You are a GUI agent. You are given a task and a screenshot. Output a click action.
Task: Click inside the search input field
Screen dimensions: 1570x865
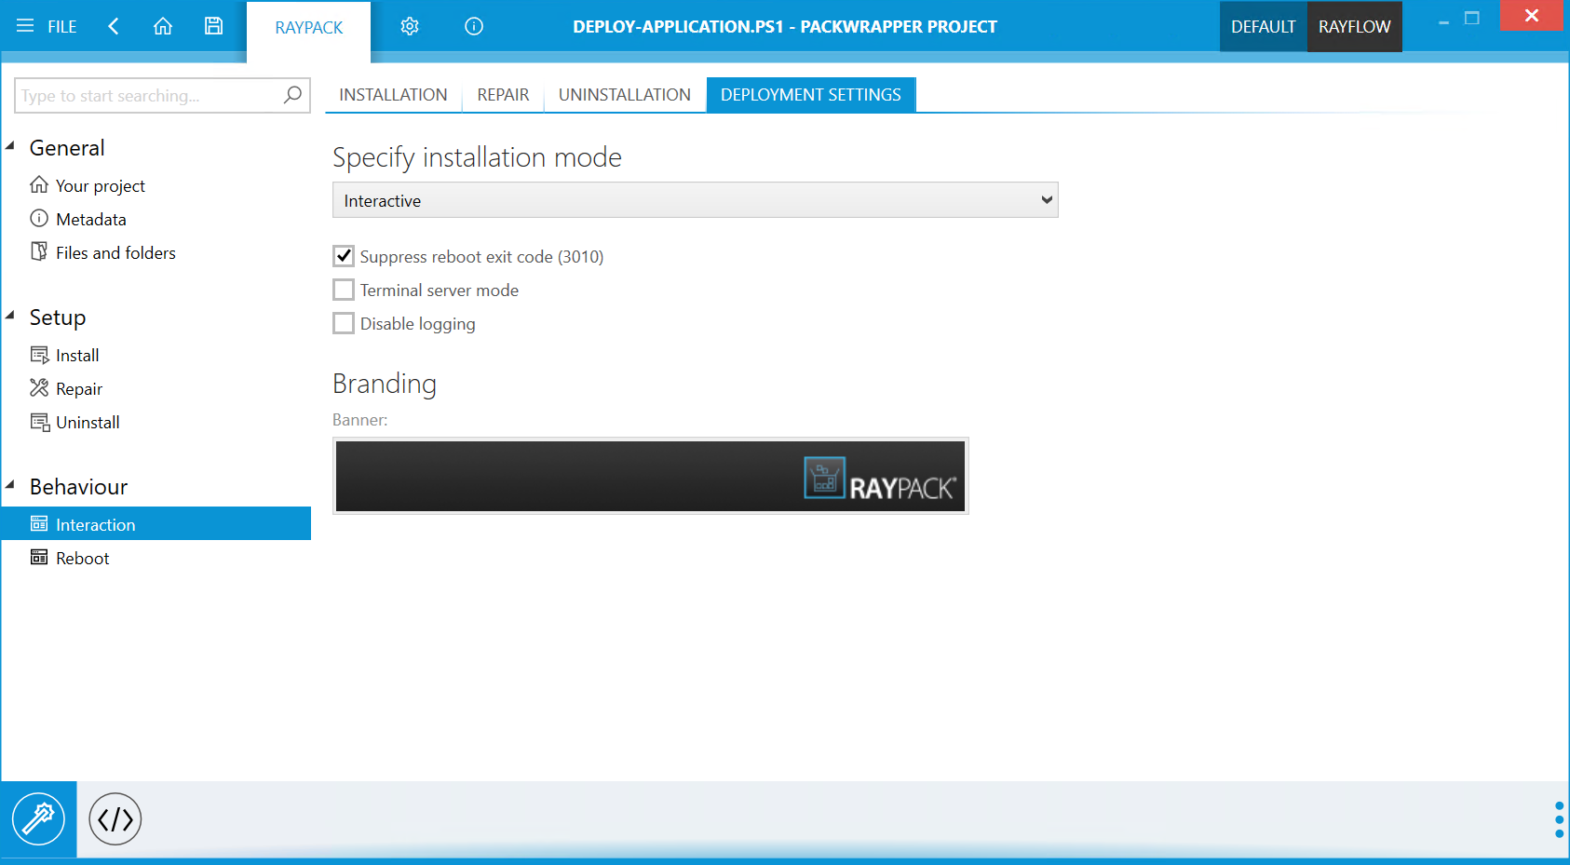pyautogui.click(x=140, y=95)
